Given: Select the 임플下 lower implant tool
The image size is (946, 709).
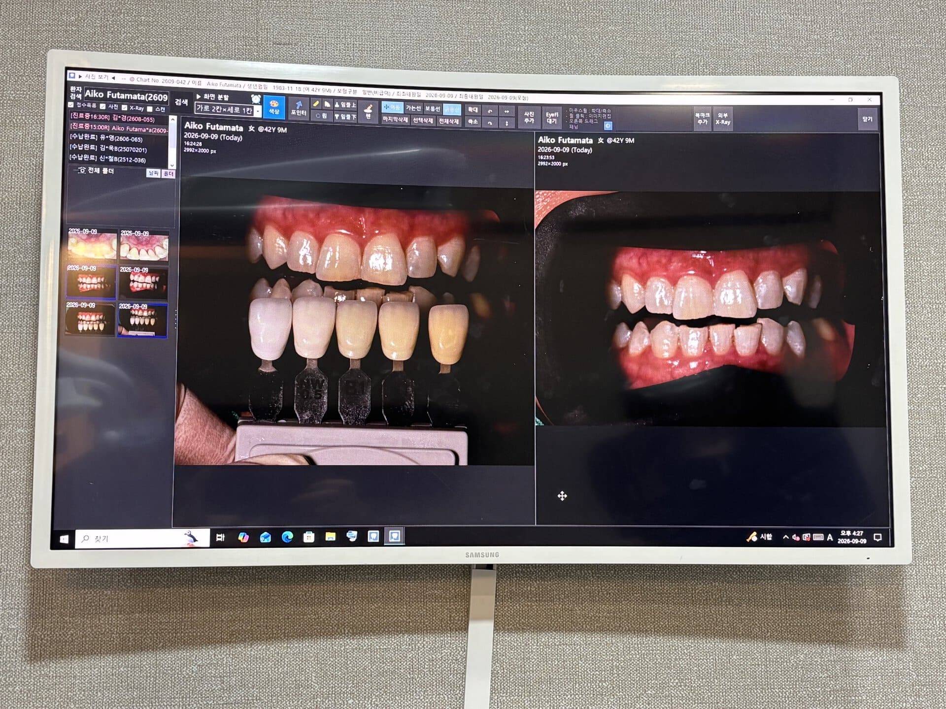Looking at the screenshot, I should [345, 117].
